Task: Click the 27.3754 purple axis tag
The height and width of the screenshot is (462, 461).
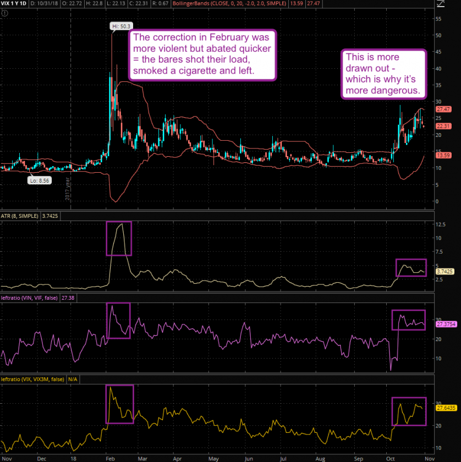Action: [x=446, y=324]
